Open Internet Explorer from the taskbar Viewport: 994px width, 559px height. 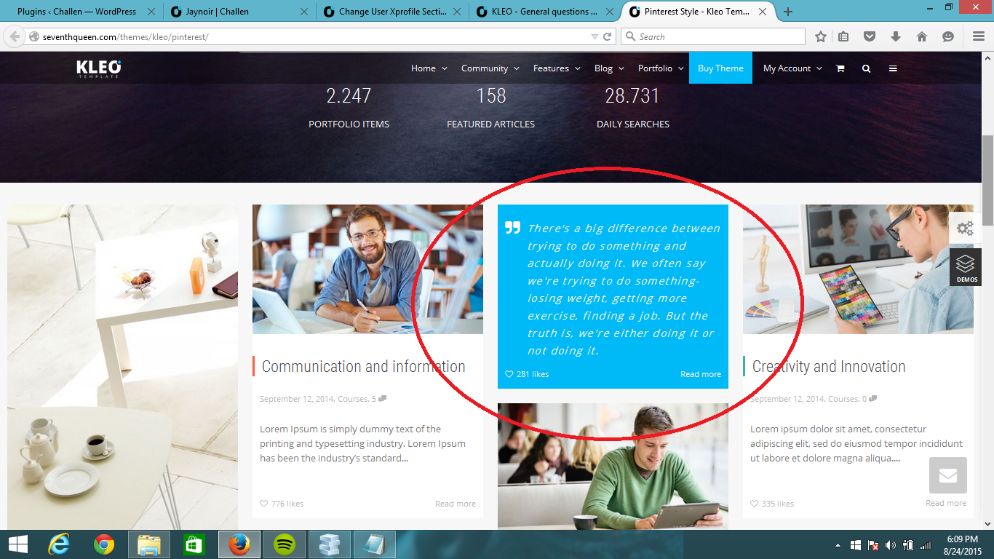(59, 544)
